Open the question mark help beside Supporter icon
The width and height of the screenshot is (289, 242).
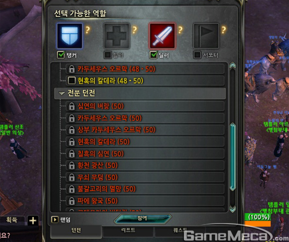coord(224,30)
